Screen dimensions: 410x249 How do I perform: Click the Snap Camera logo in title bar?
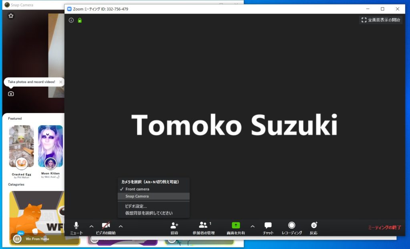tap(7, 5)
